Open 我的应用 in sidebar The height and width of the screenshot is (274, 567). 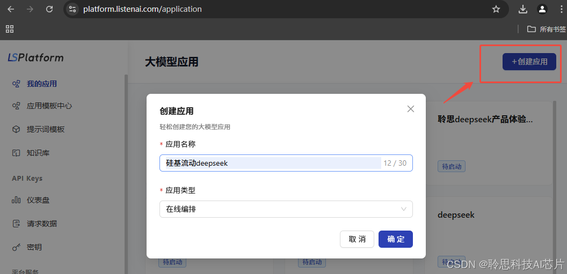click(x=41, y=84)
